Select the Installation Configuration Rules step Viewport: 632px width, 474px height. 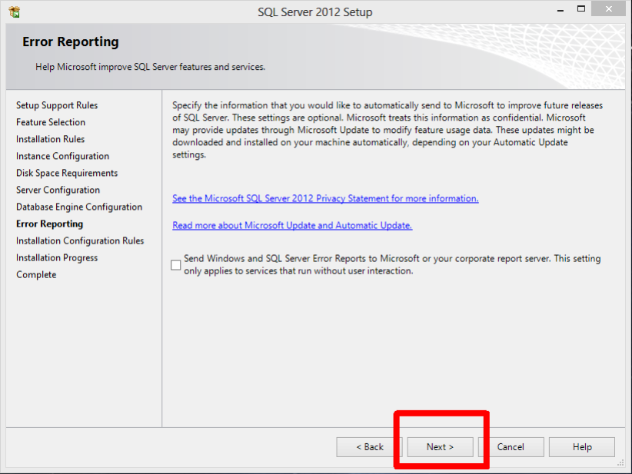(80, 240)
